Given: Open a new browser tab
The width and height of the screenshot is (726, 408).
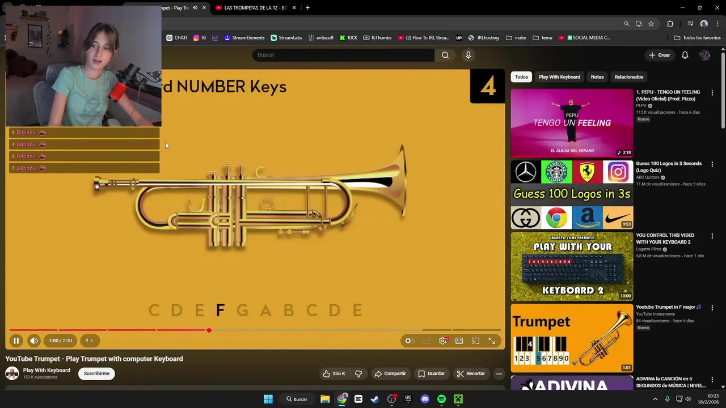Looking at the screenshot, I should click(x=307, y=8).
